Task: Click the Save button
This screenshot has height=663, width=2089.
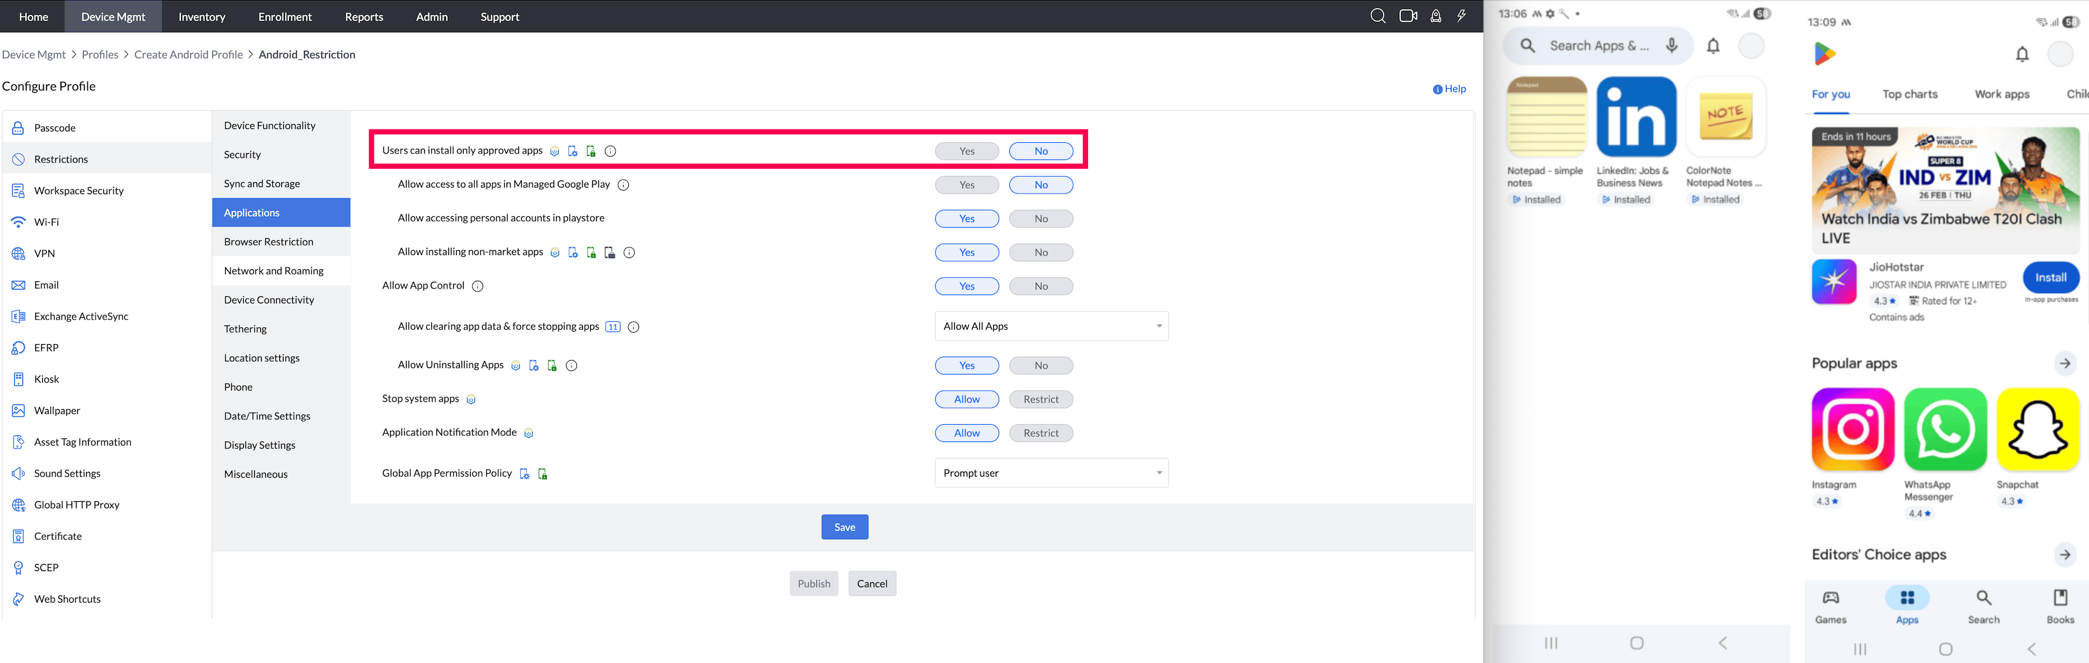Action: 844,527
